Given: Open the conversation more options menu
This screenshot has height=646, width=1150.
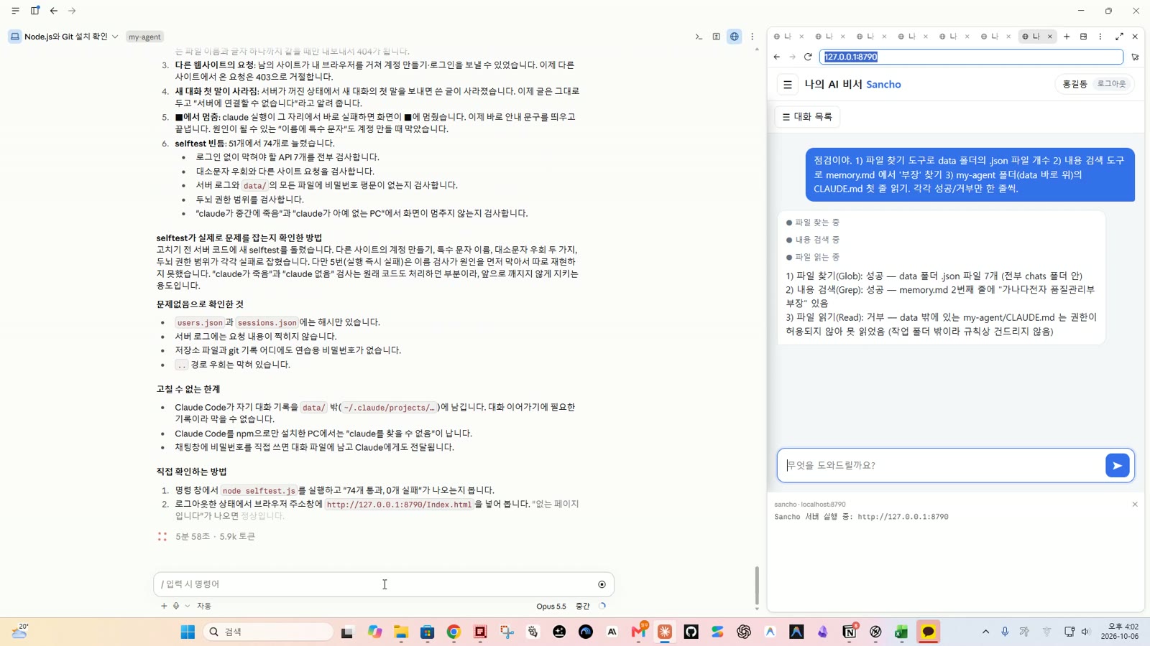Looking at the screenshot, I should [x=753, y=37].
